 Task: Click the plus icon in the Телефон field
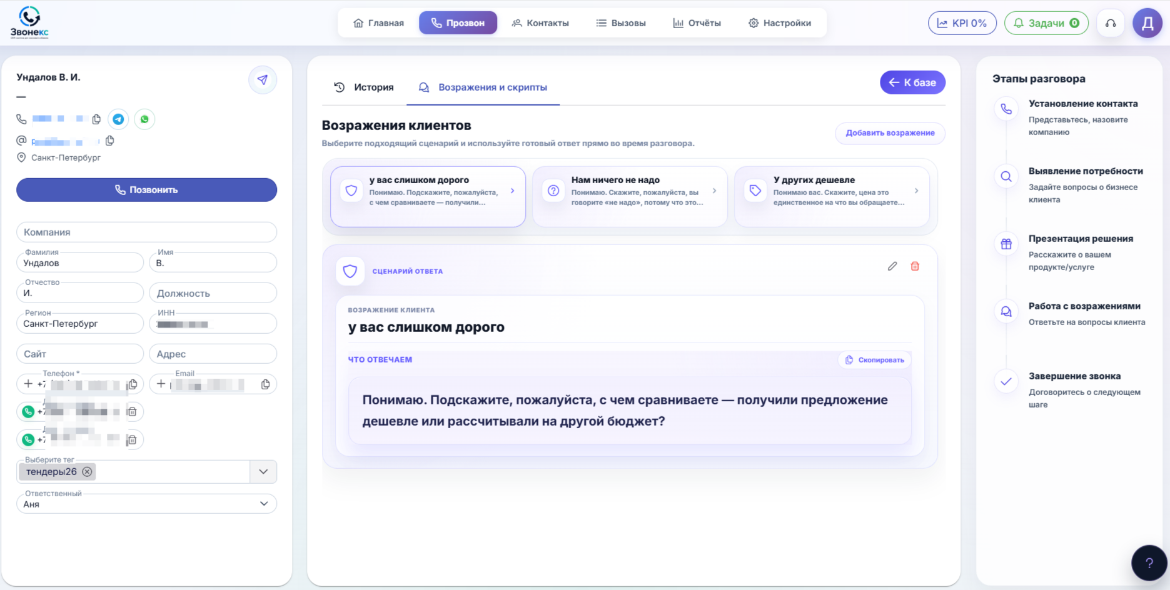[x=28, y=384]
